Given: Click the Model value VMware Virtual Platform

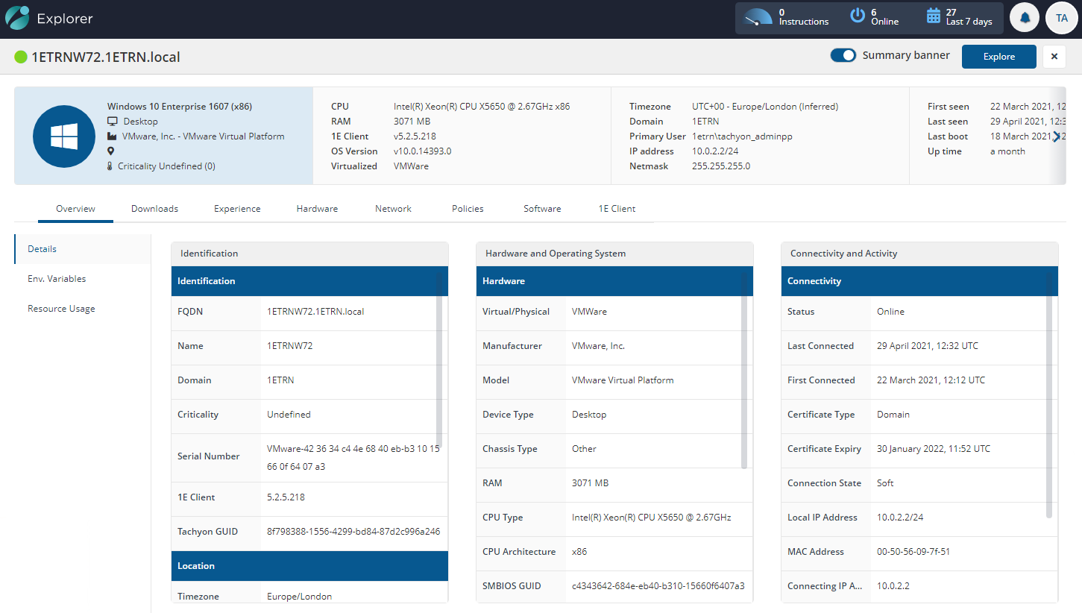Looking at the screenshot, I should (623, 380).
